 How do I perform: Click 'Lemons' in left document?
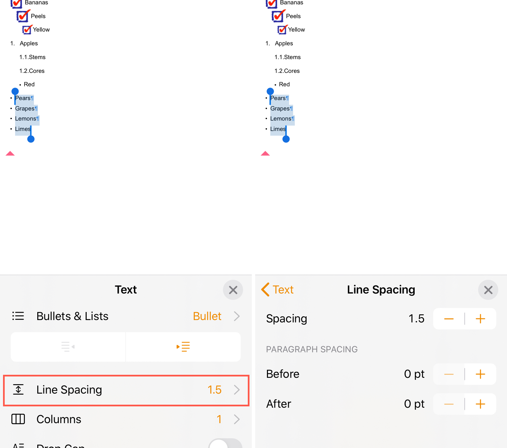click(26, 119)
